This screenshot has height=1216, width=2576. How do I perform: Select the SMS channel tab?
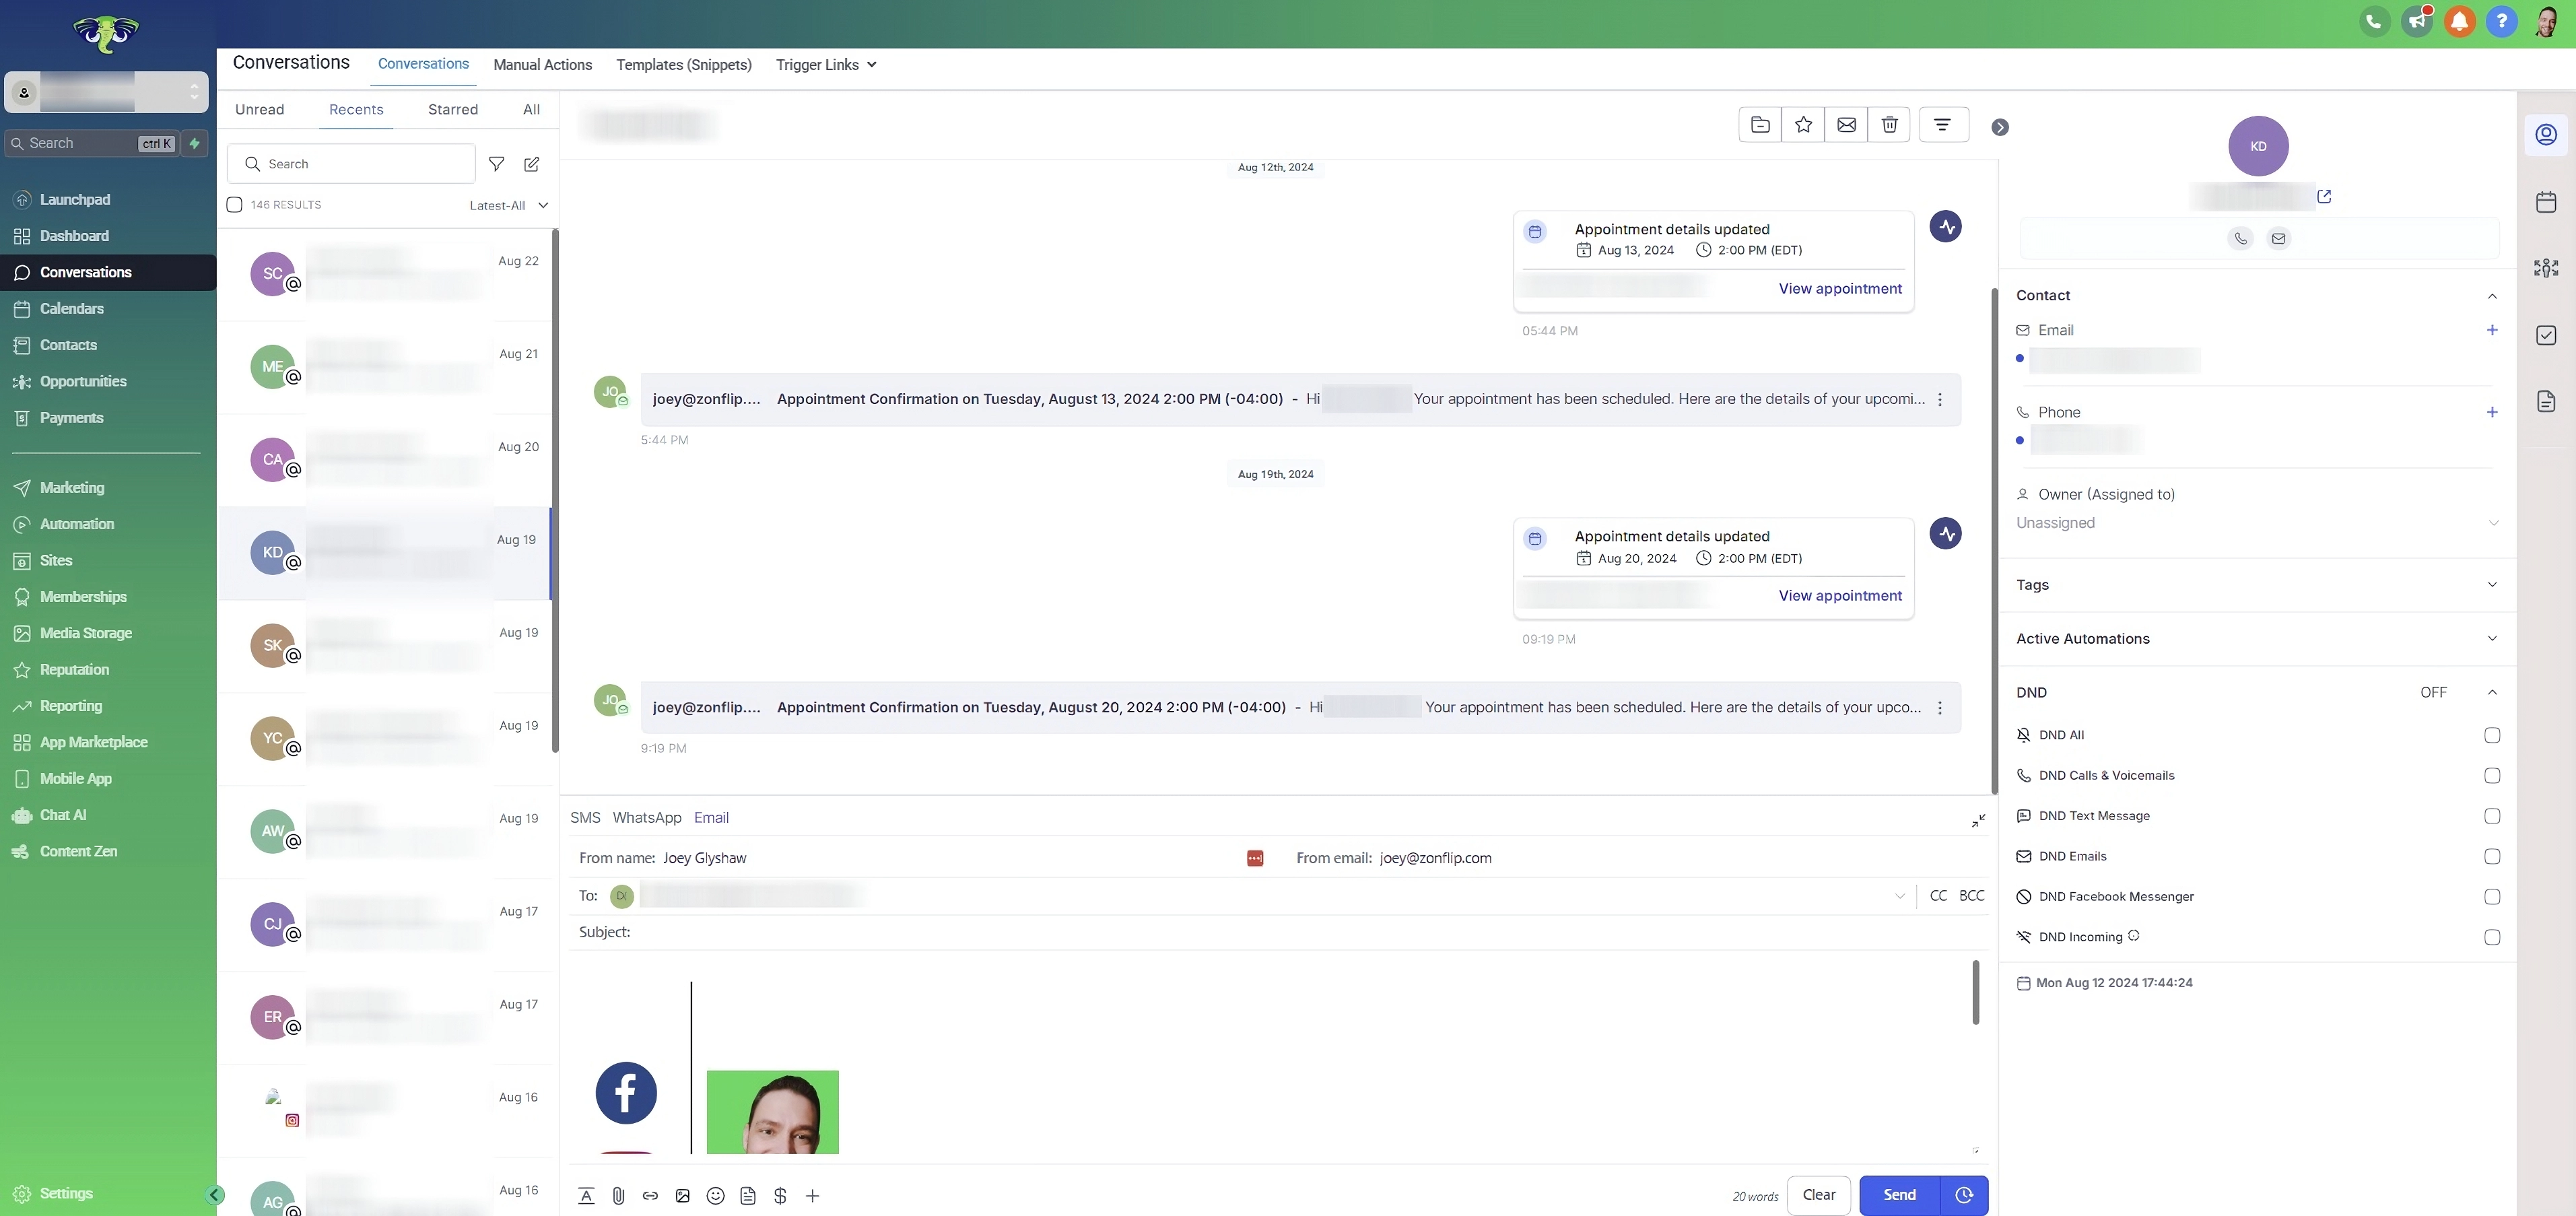[x=585, y=818]
